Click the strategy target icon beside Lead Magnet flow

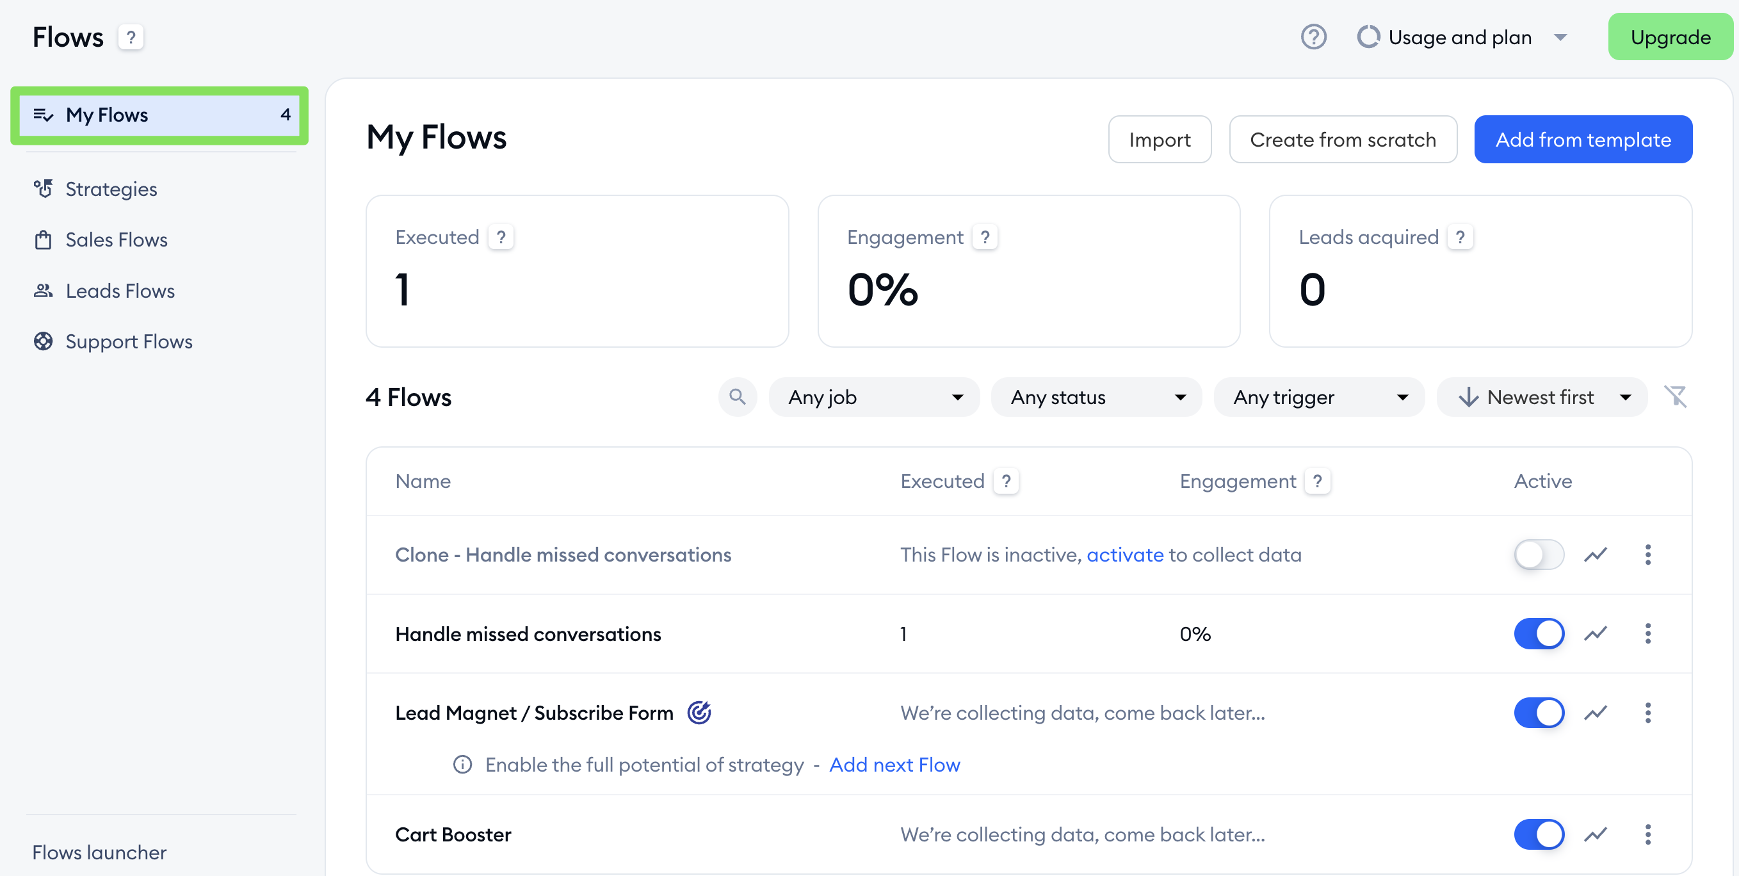[x=699, y=712]
